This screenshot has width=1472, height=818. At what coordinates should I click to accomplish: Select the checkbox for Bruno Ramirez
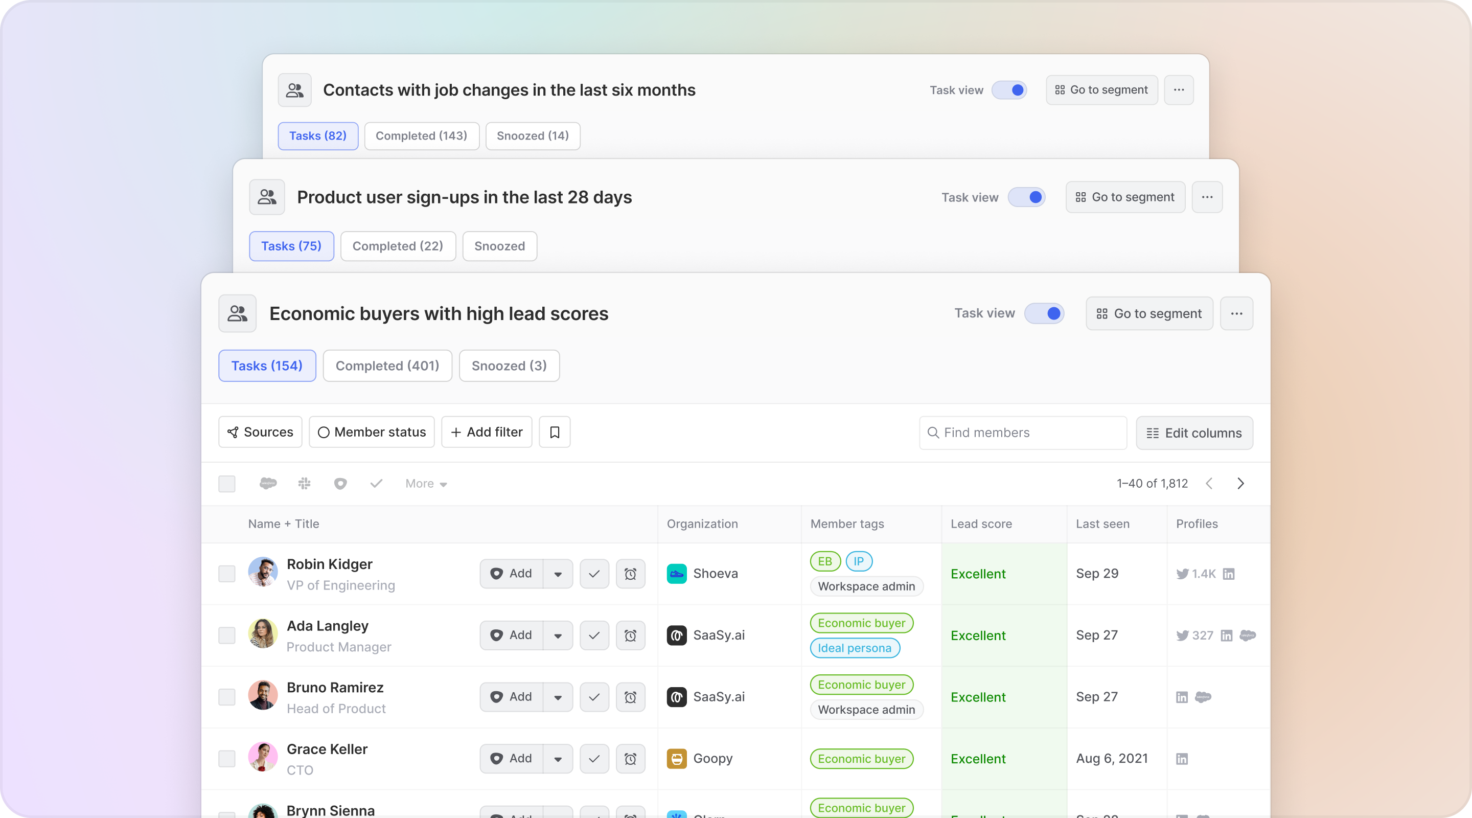(227, 697)
